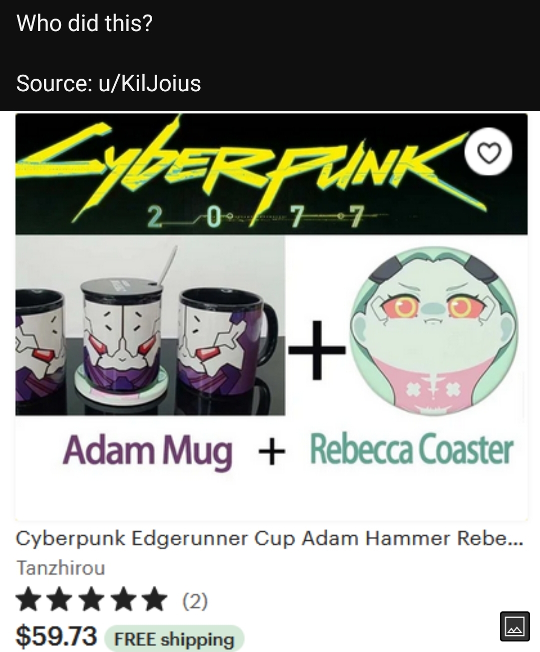
Task: Open the five-star rating row
Action: coord(112,600)
